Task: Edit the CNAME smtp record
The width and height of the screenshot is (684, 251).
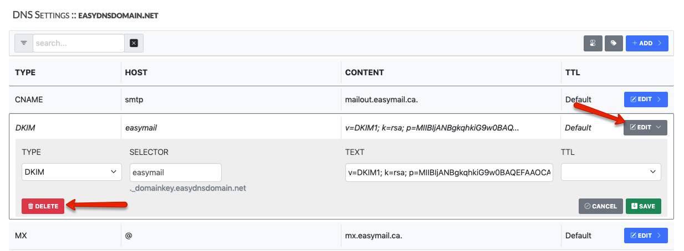Action: point(646,100)
